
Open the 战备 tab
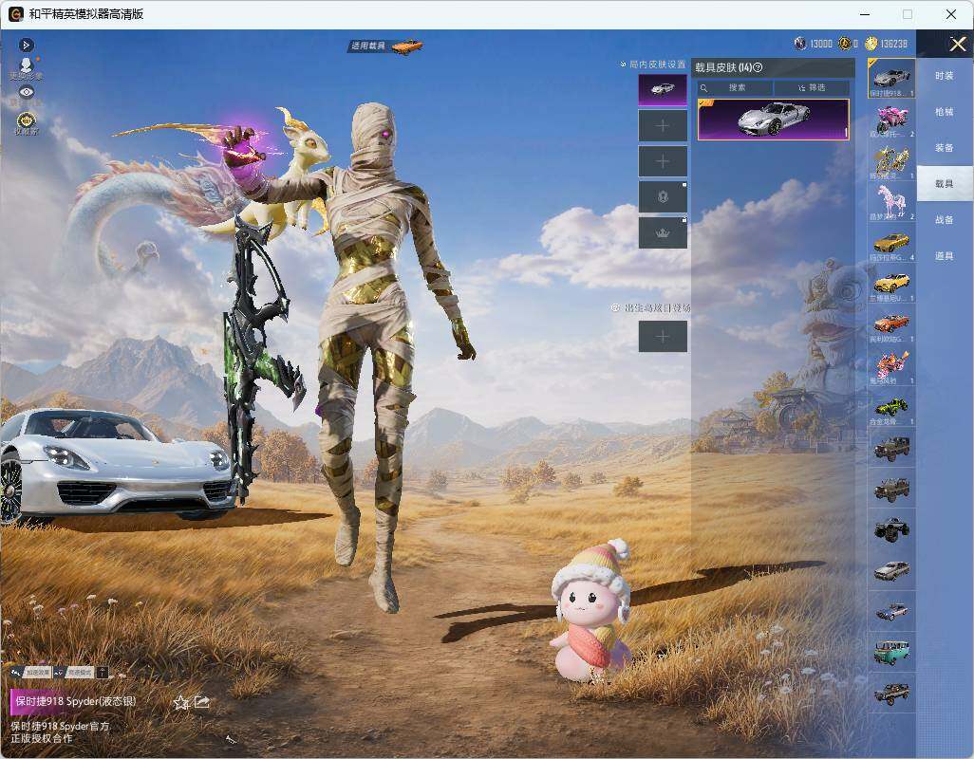pyautogui.click(x=945, y=220)
